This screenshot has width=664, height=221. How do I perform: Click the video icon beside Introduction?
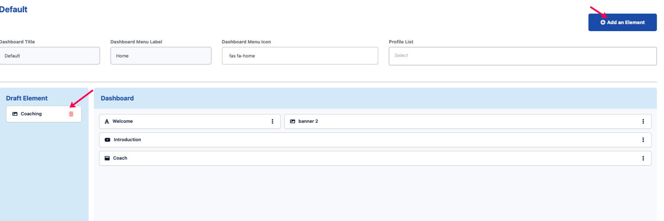pyautogui.click(x=108, y=140)
